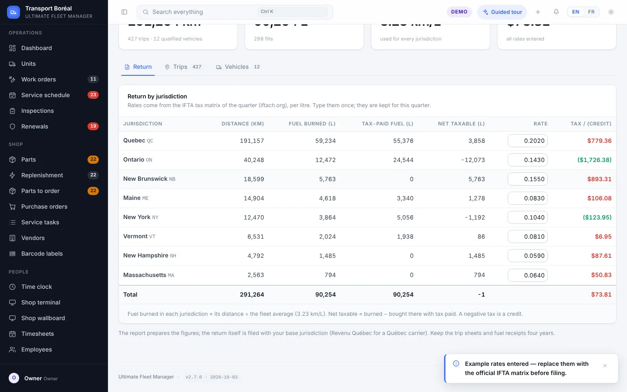Click the Transport Boréal logo icon

coord(13,12)
